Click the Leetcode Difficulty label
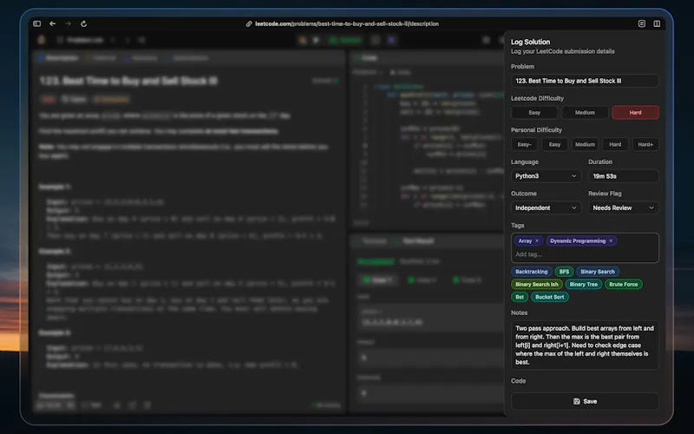 pos(537,98)
